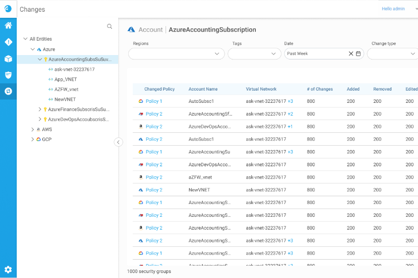The height and width of the screenshot is (278, 418).
Task: Click the Changes page title
Action: coord(32,9)
